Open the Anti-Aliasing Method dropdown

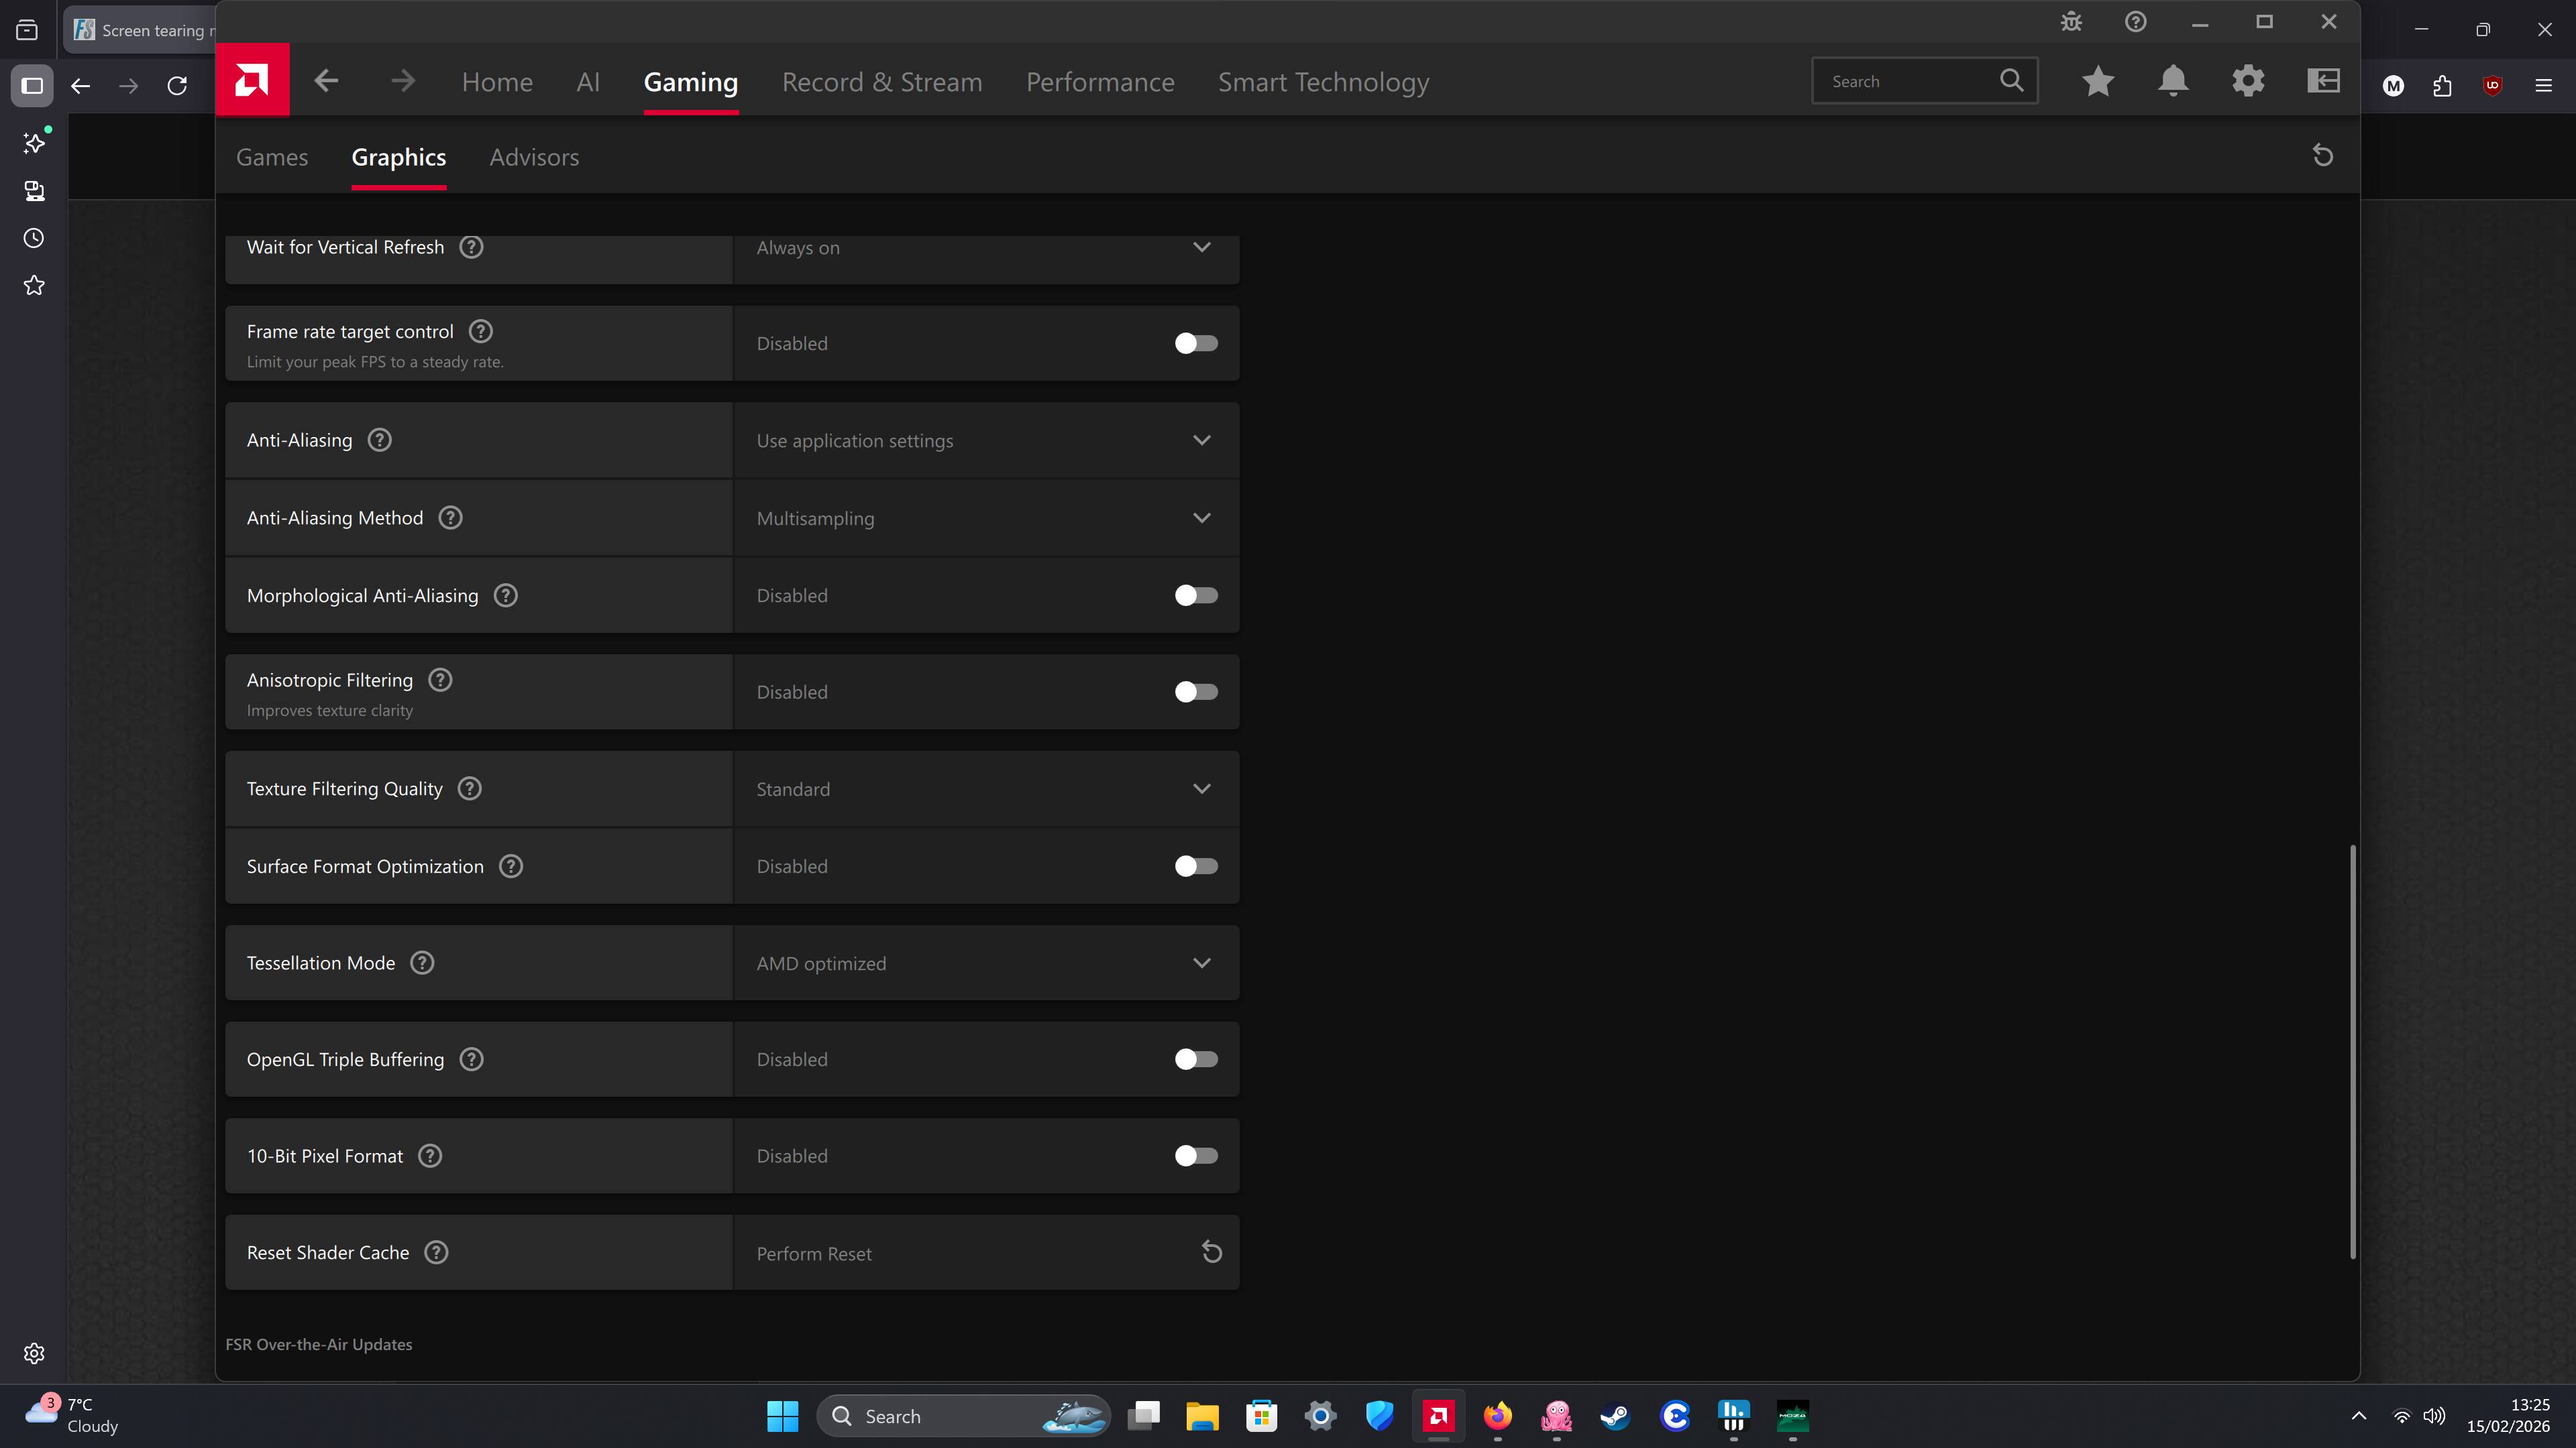[1201, 519]
